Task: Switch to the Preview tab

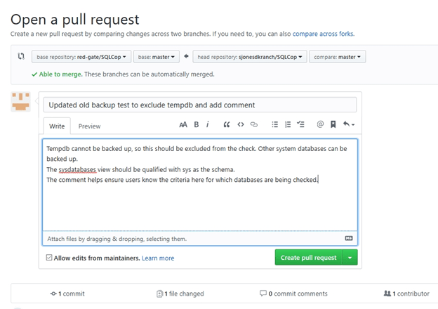Action: 89,126
